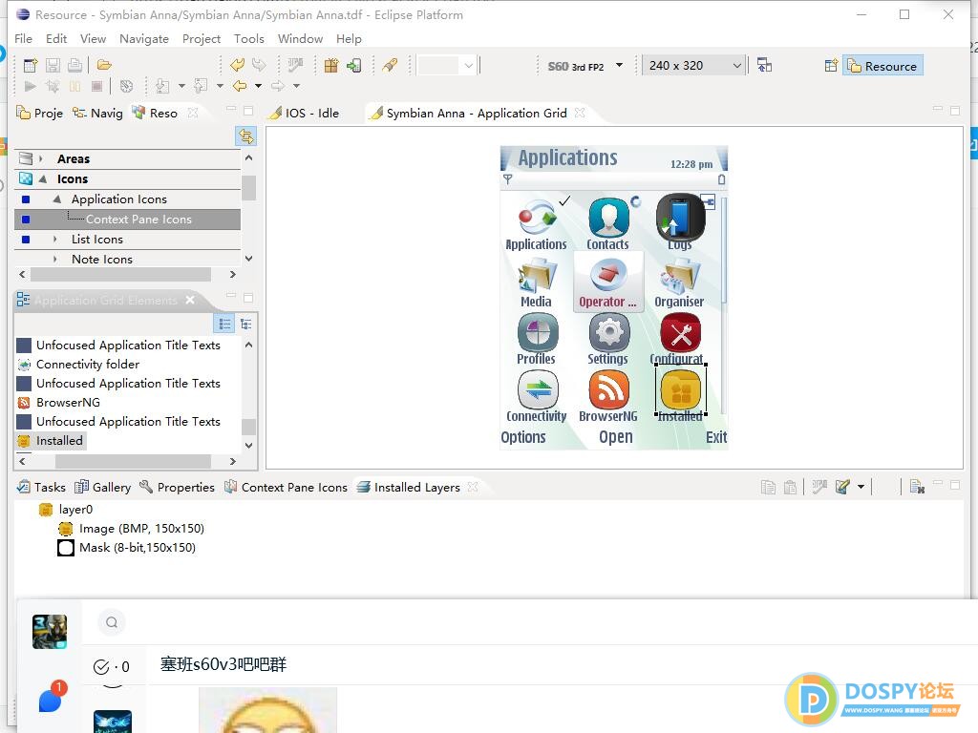
Task: Click the brush icon in the toolbar
Action: coord(390,65)
